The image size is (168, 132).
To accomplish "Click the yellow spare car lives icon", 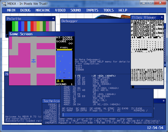I will (x=60, y=81).
